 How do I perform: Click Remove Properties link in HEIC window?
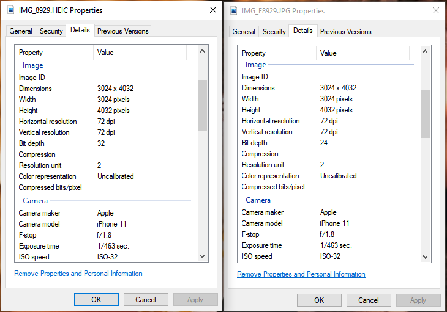(78, 274)
